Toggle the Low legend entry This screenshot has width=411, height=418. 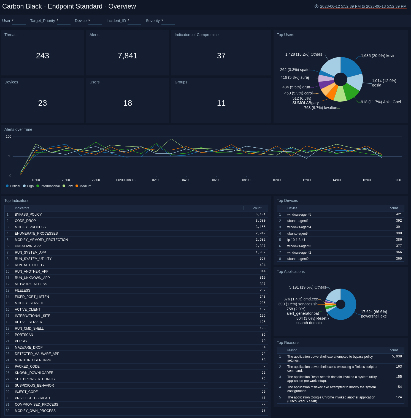67,186
